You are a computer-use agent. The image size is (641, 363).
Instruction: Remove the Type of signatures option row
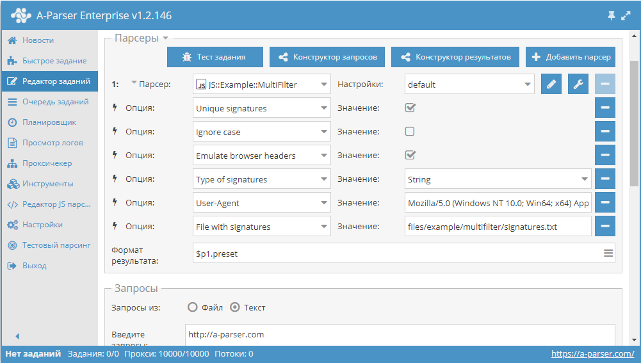[605, 179]
